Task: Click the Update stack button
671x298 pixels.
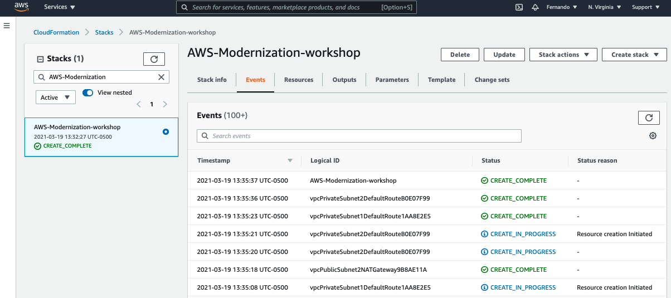Action: point(504,55)
